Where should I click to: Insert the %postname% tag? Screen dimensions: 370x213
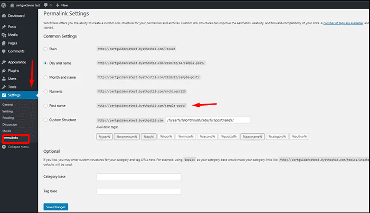(252, 137)
